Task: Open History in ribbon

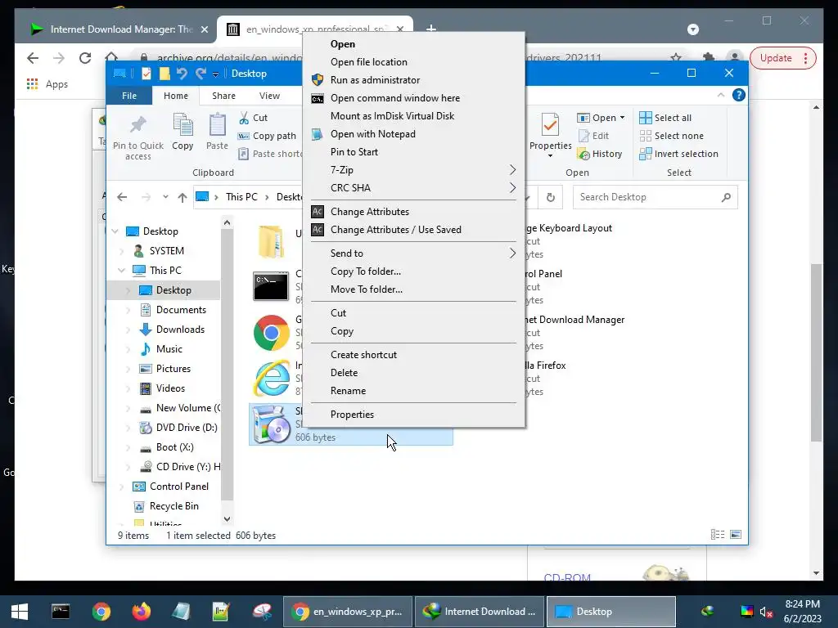Action: coord(600,154)
